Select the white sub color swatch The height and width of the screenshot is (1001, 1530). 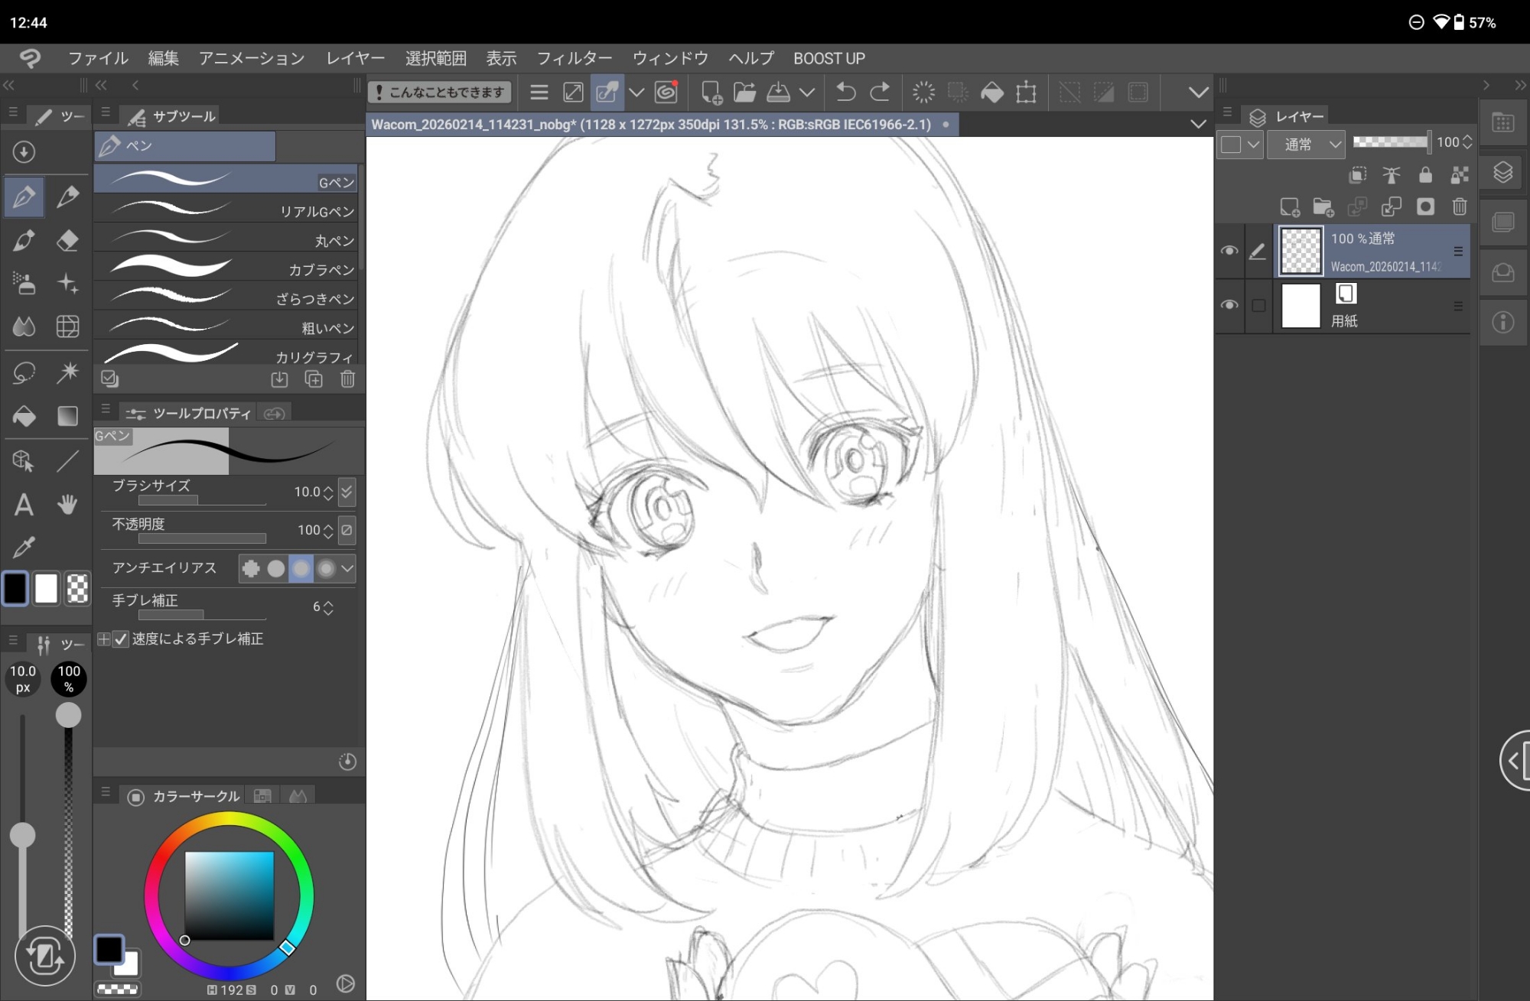click(x=46, y=589)
